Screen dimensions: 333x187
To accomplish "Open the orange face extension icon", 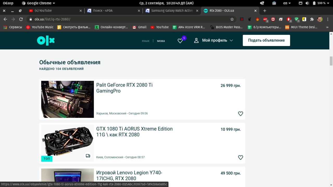I will [x=257, y=19].
